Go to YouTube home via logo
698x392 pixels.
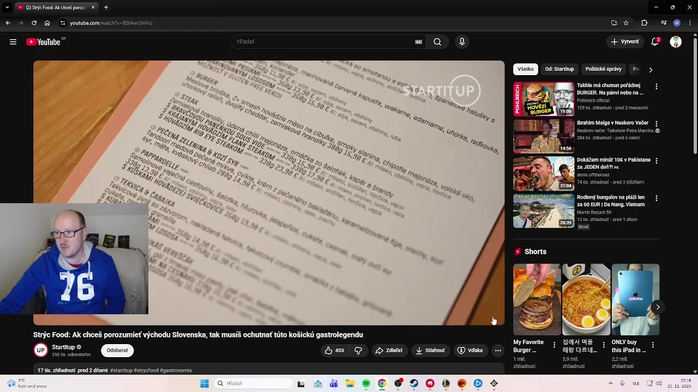click(44, 42)
